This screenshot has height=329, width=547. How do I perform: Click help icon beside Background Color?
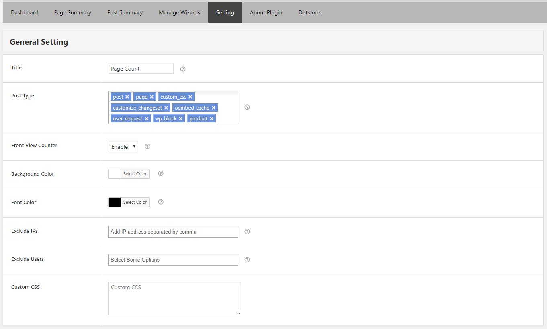tap(161, 173)
